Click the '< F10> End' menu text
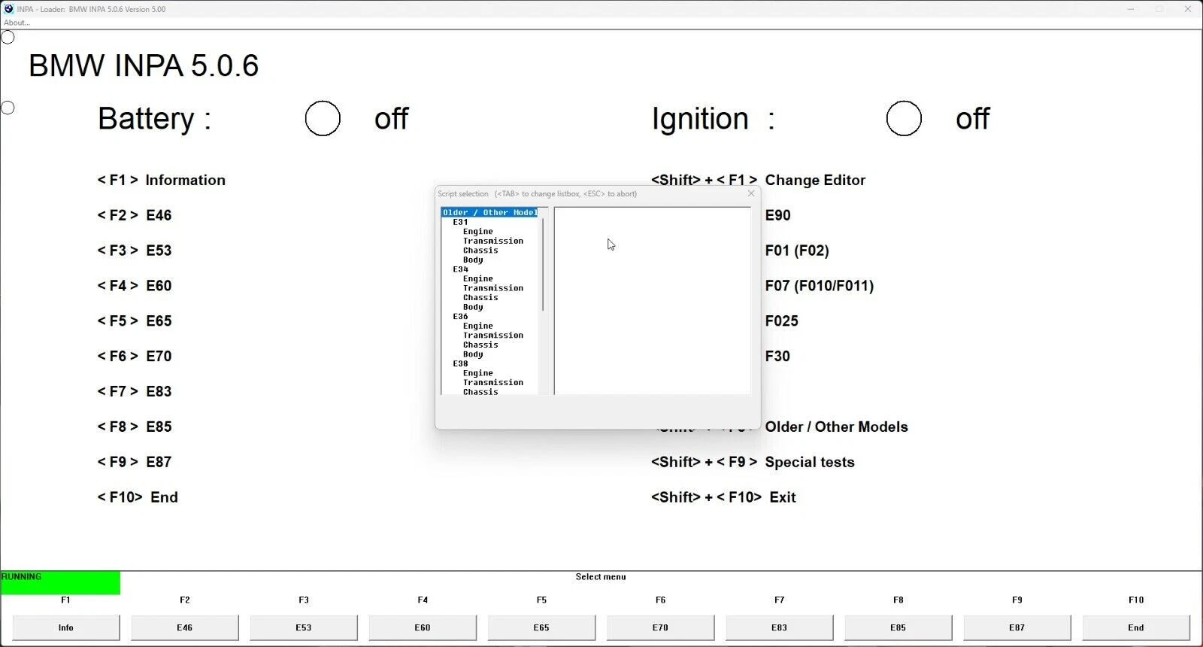This screenshot has height=647, width=1203. [138, 497]
